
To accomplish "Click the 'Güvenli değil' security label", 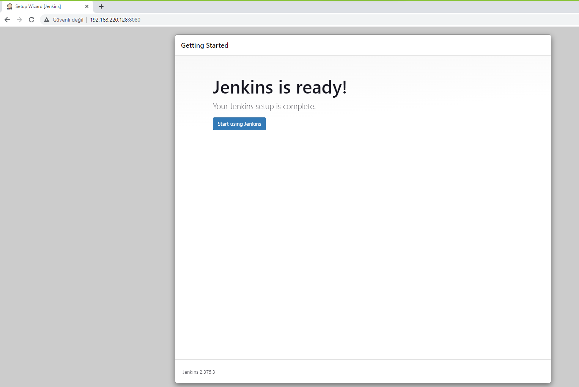I will [68, 20].
